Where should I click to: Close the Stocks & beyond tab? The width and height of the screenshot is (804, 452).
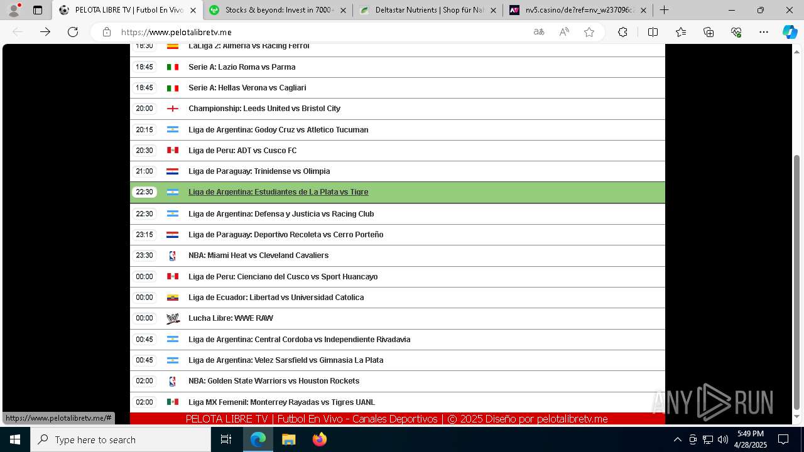(343, 10)
